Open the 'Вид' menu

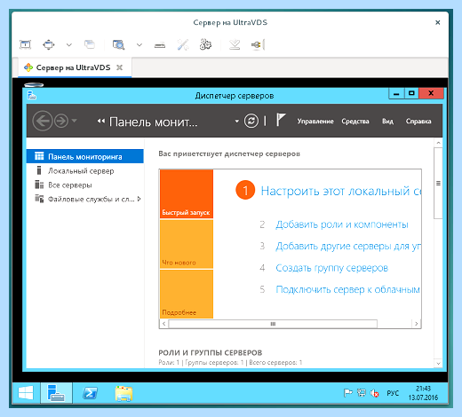point(387,122)
